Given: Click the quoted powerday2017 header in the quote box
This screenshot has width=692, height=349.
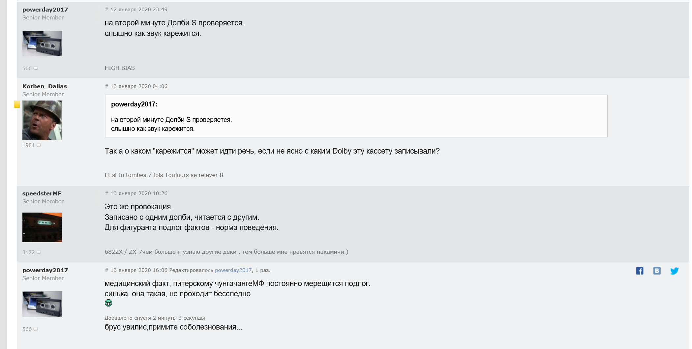Looking at the screenshot, I should click(134, 104).
